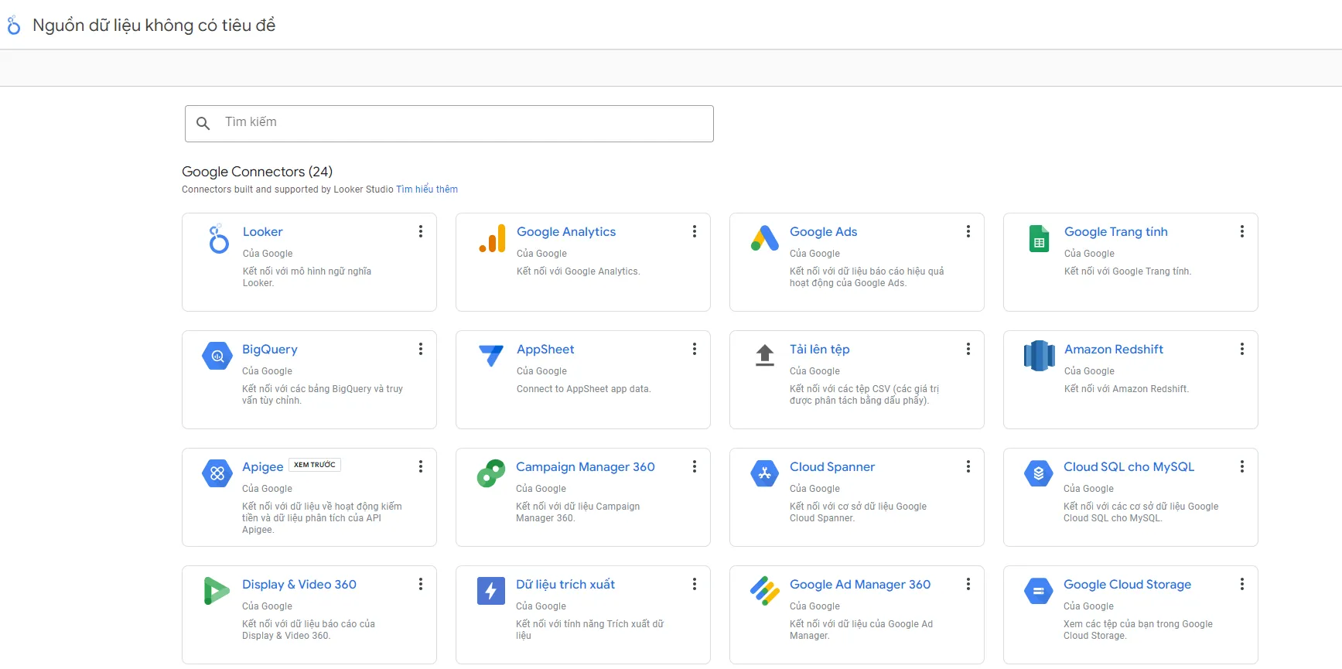Rename title Nguồn dữ liệu không có tiêu đề
This screenshot has width=1342, height=669.
154,26
